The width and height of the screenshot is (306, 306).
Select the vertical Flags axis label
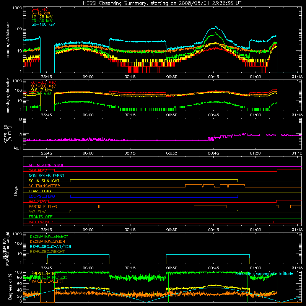[x=16, y=191]
